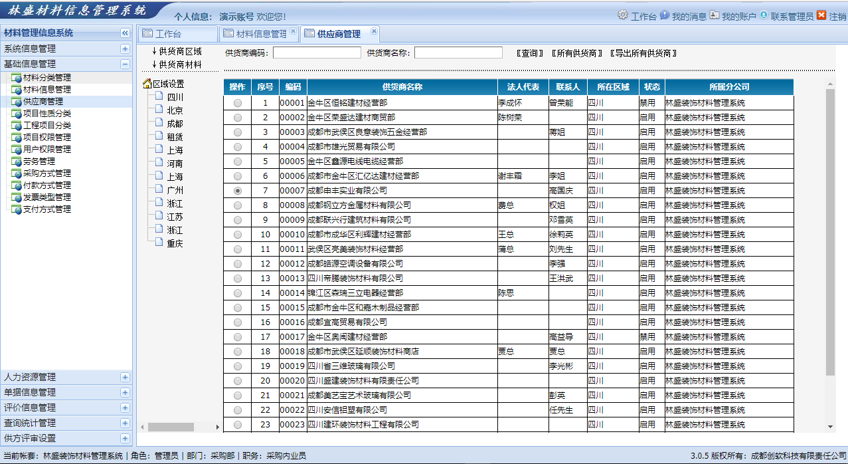The width and height of the screenshot is (848, 464).
Task: Click the 我的账户 account icon
Action: (714, 15)
